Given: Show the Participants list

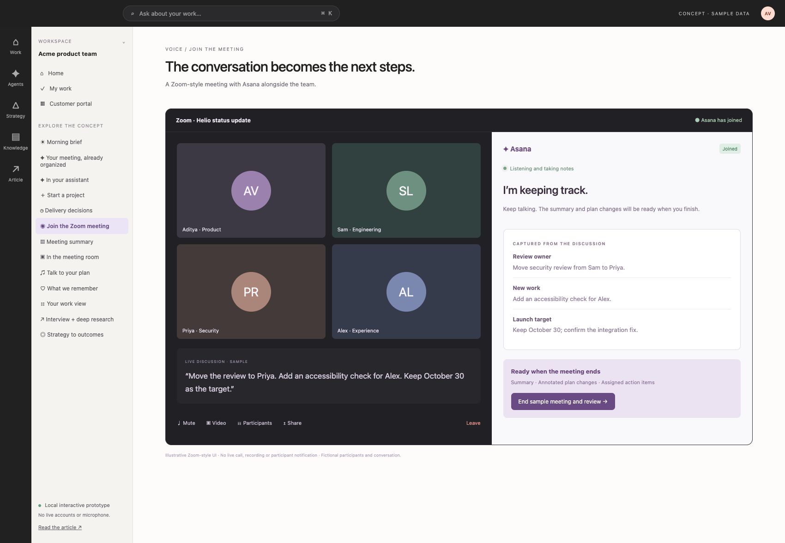Looking at the screenshot, I should pyautogui.click(x=254, y=423).
